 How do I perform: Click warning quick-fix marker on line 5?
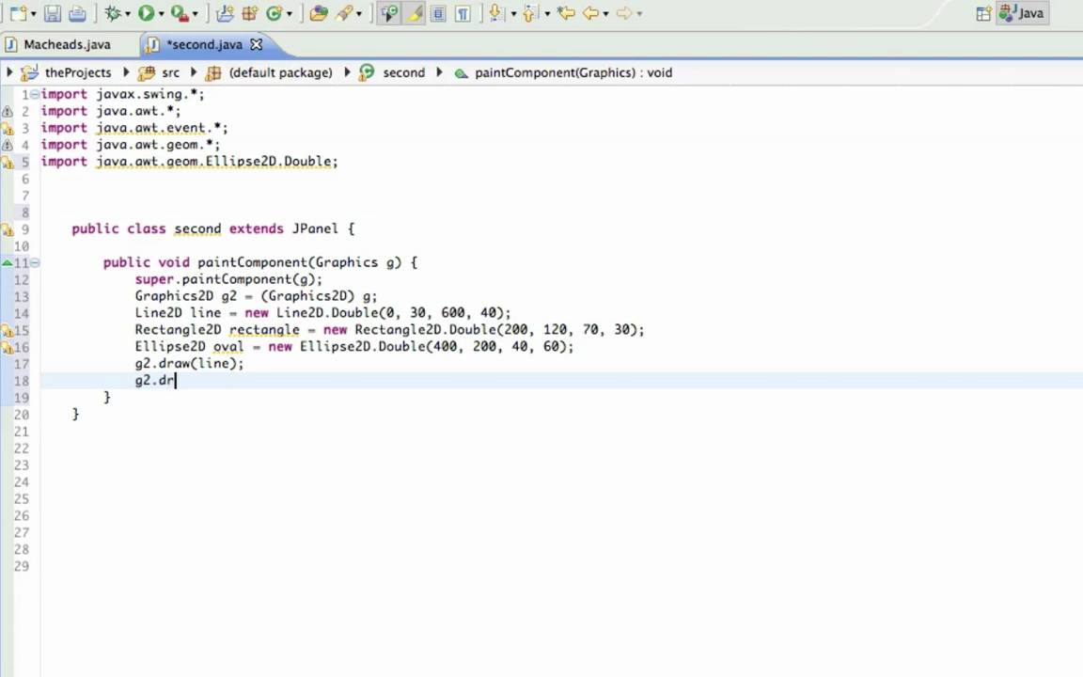click(7, 163)
